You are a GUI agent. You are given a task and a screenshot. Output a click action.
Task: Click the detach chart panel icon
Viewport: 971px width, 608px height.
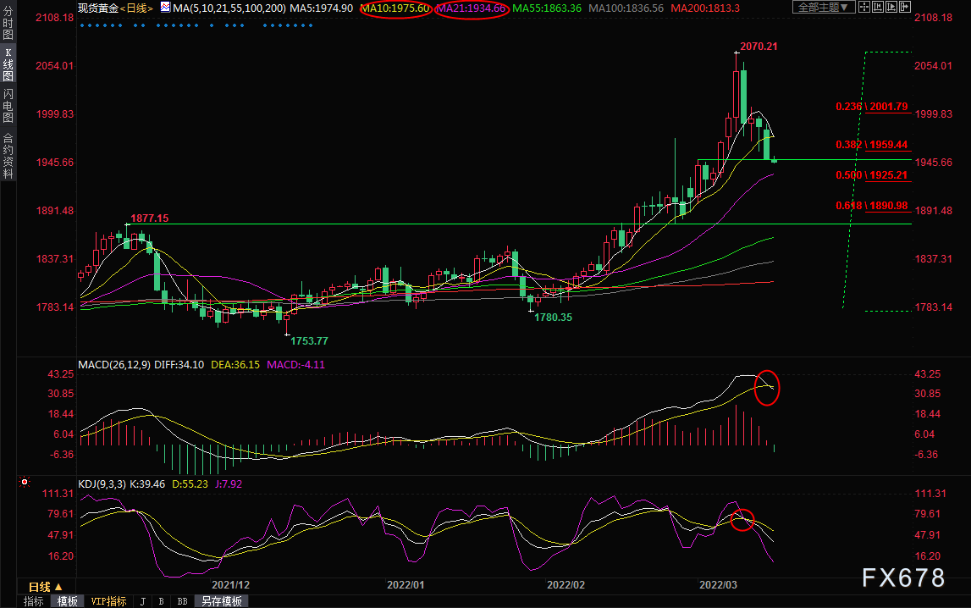pos(905,8)
